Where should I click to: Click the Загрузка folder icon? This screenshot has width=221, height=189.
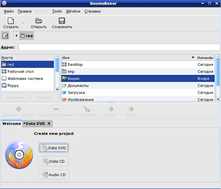pyautogui.click(x=64, y=92)
